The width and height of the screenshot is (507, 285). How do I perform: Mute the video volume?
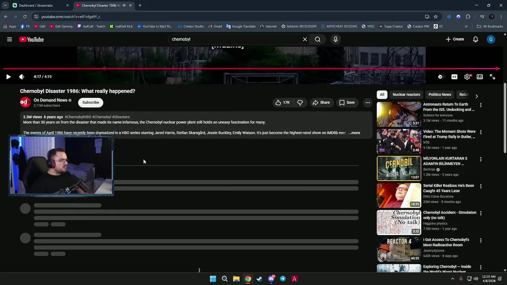coord(21,77)
